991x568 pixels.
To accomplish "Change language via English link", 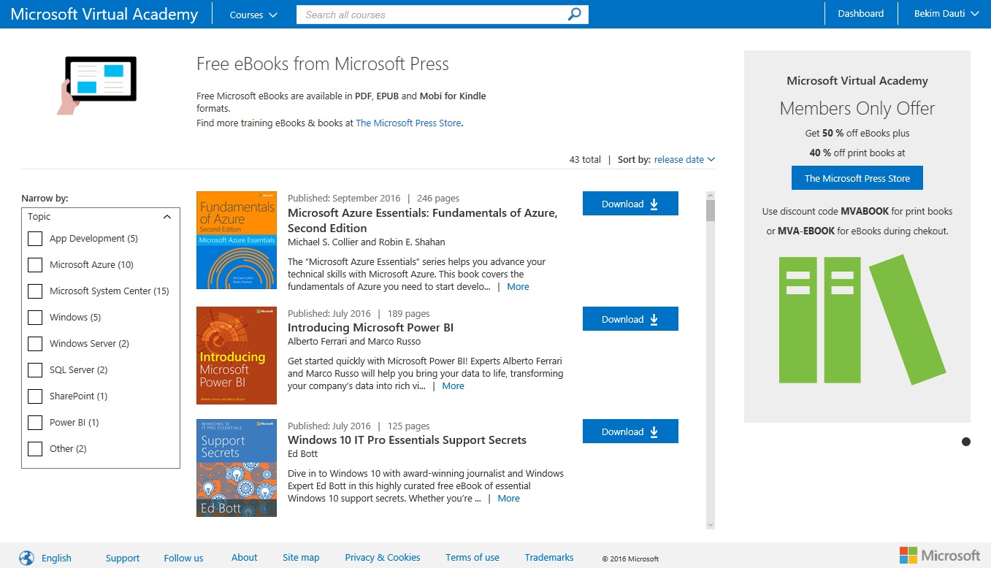I will coord(56,558).
